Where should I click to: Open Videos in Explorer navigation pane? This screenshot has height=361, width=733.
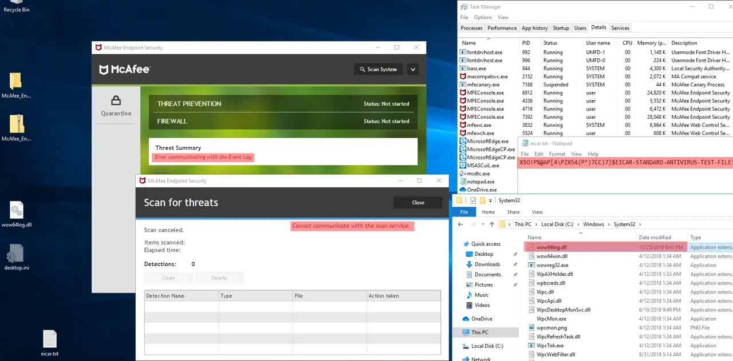point(482,306)
